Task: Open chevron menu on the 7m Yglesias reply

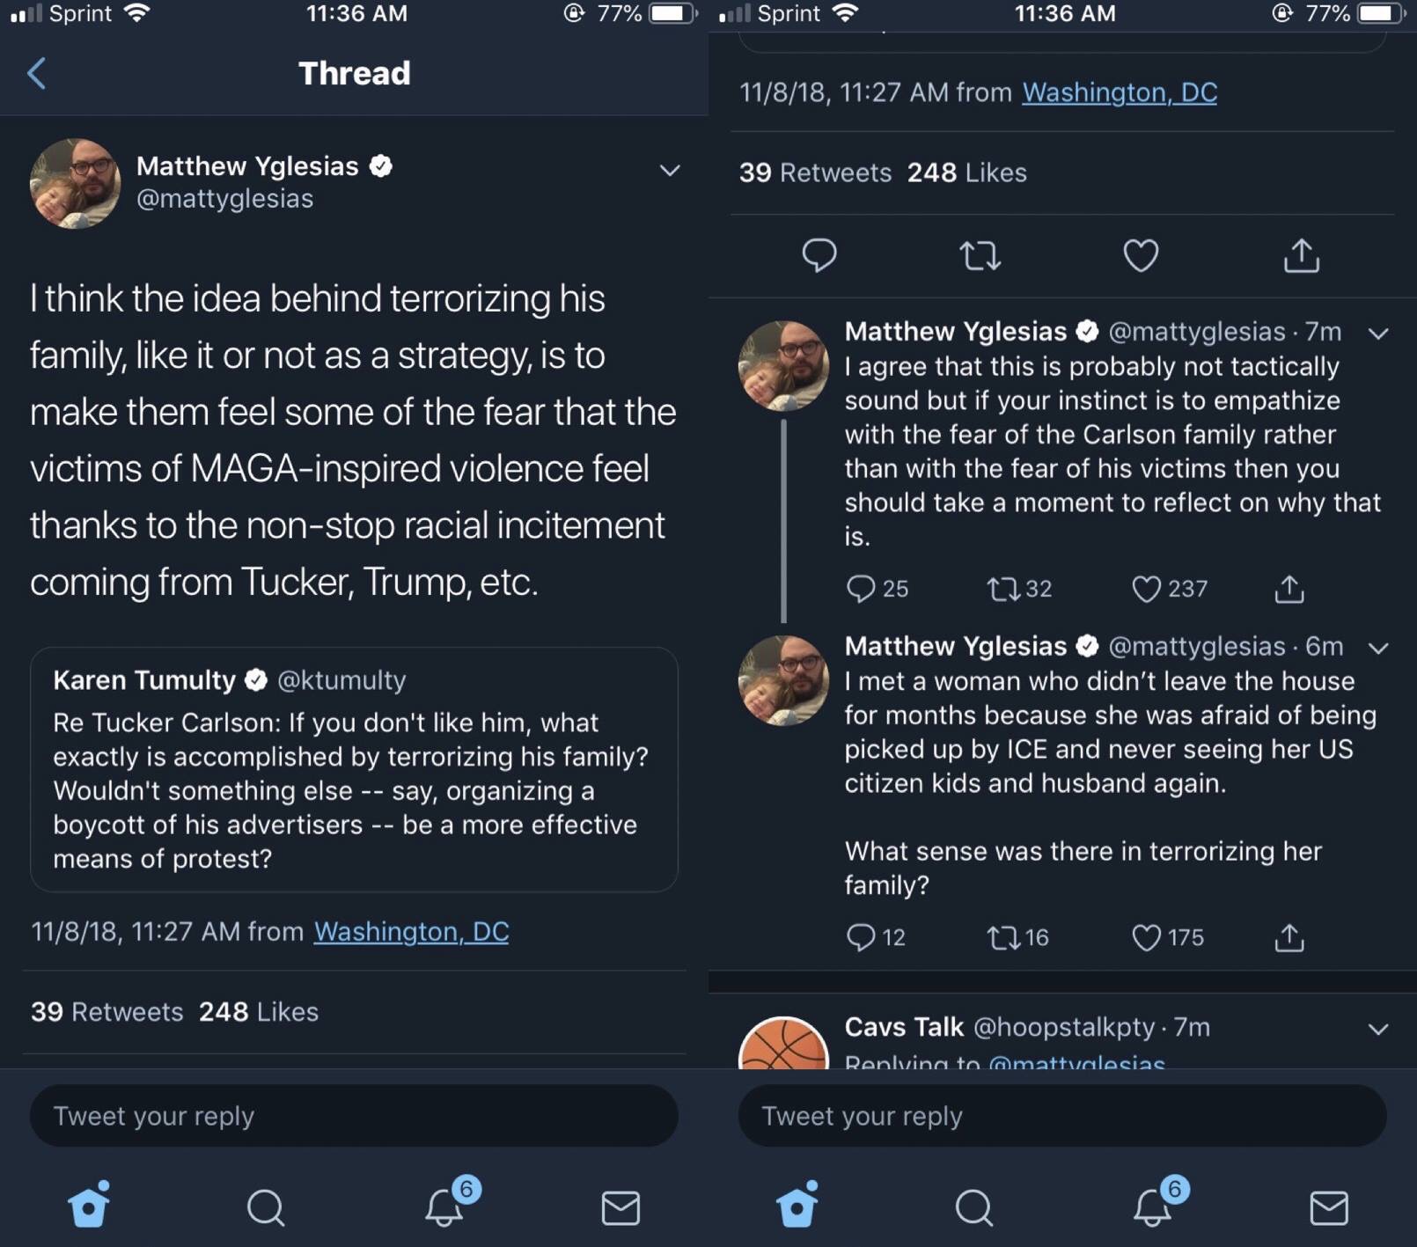Action: [x=1378, y=334]
